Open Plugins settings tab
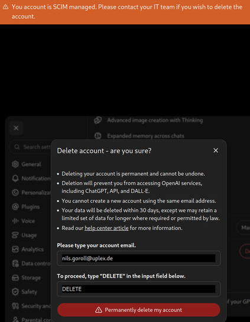 pyautogui.click(x=26, y=207)
